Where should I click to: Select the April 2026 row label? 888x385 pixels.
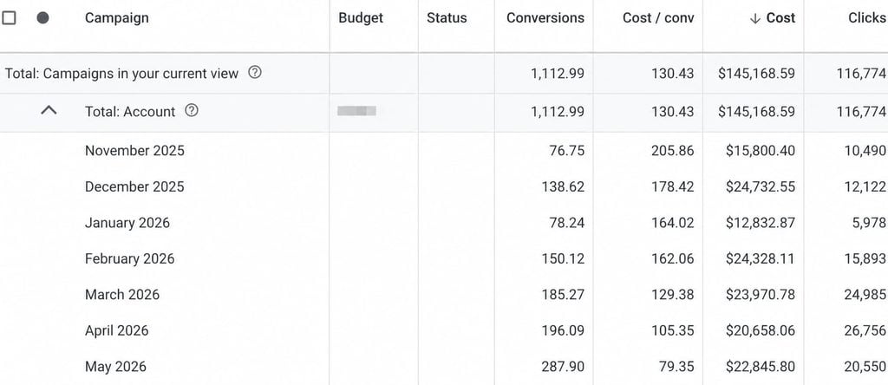coord(117,330)
